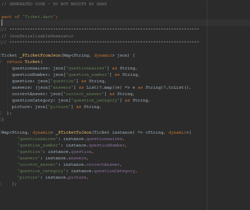Screen dimensions: 250x210
Task: Click the 'questionnaires:' named argument
Action: [x=31, y=68]
